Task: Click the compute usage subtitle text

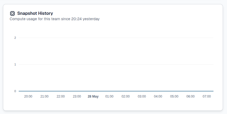Action: pyautogui.click(x=55, y=19)
